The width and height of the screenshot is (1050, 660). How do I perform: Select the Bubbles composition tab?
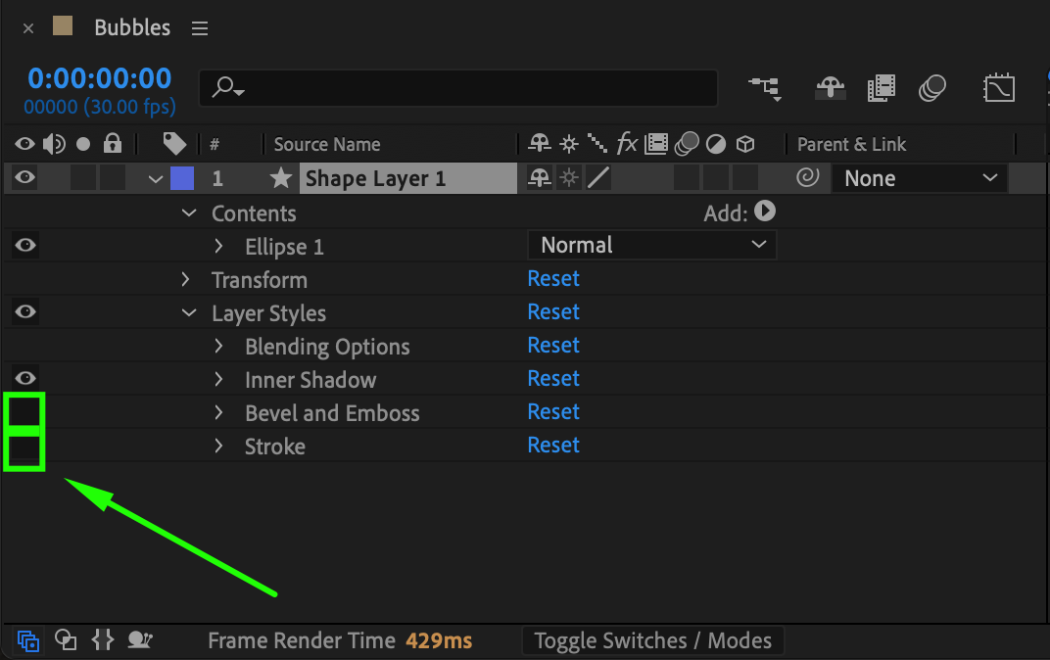pyautogui.click(x=132, y=28)
